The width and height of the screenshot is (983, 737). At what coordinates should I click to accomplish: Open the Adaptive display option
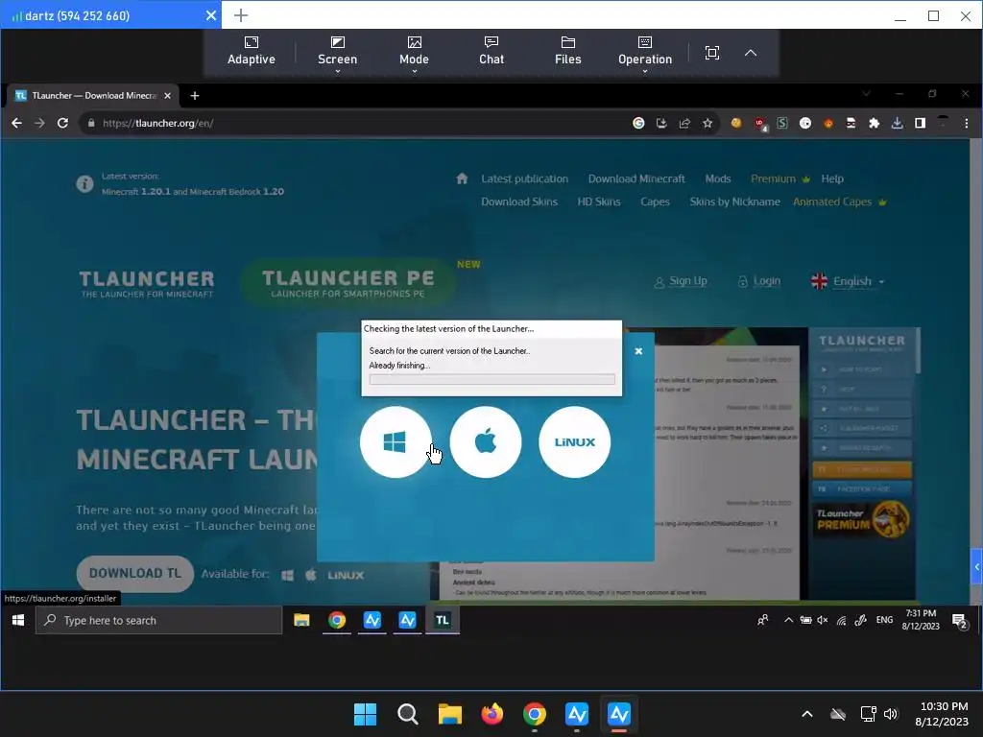pos(251,52)
